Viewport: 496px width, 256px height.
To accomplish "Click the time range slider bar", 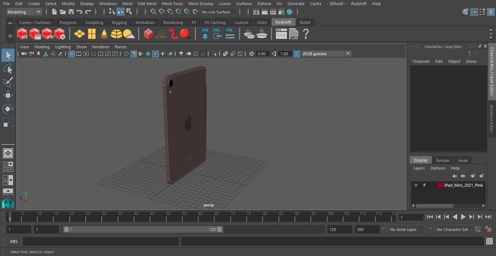I will [x=143, y=229].
